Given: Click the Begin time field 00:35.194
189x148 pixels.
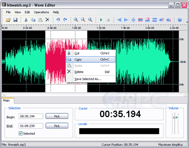Looking at the screenshot, I should (31, 116).
